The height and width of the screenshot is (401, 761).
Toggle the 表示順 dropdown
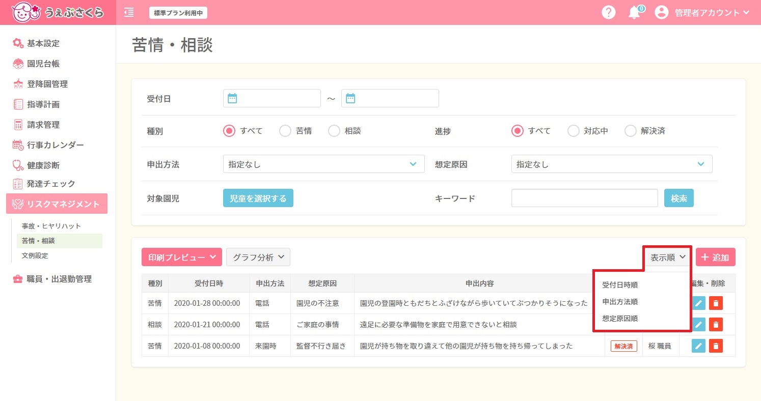tap(668, 257)
